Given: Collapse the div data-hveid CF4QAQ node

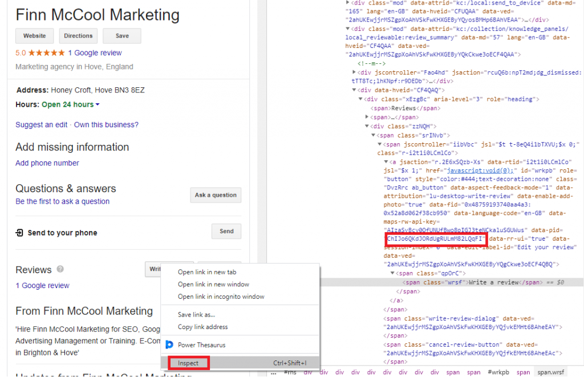Looking at the screenshot, I should 354,90.
